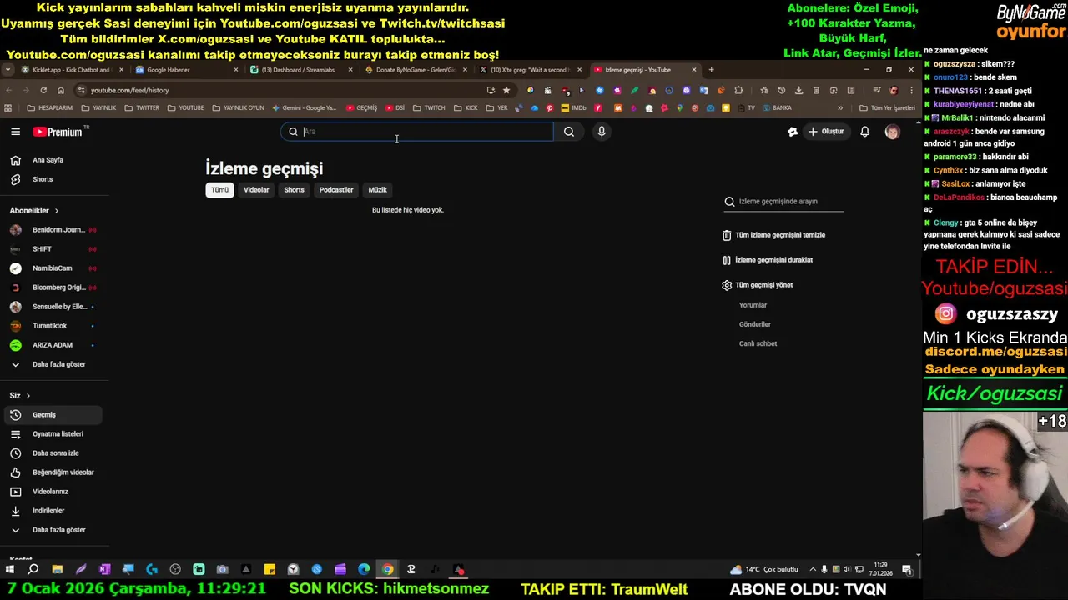The height and width of the screenshot is (600, 1068).
Task: Open the Chrome tab search dropdown
Action: (8, 70)
